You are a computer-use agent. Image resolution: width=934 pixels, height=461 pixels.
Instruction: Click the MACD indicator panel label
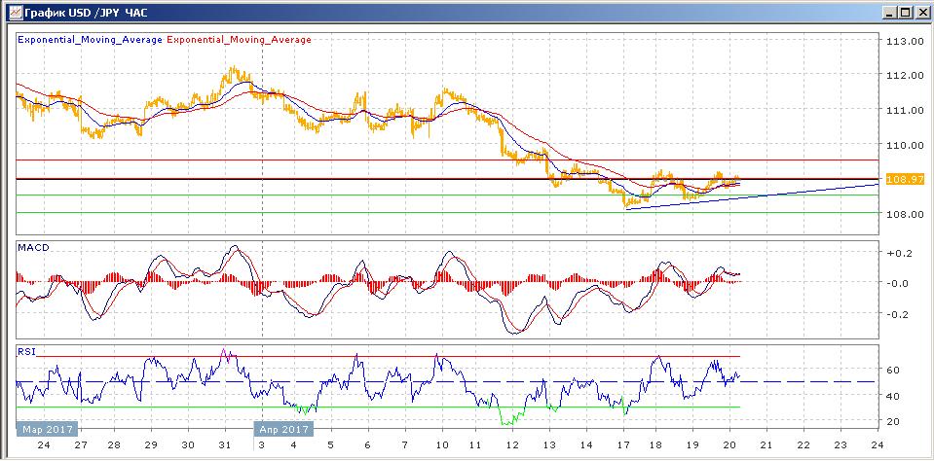click(33, 248)
